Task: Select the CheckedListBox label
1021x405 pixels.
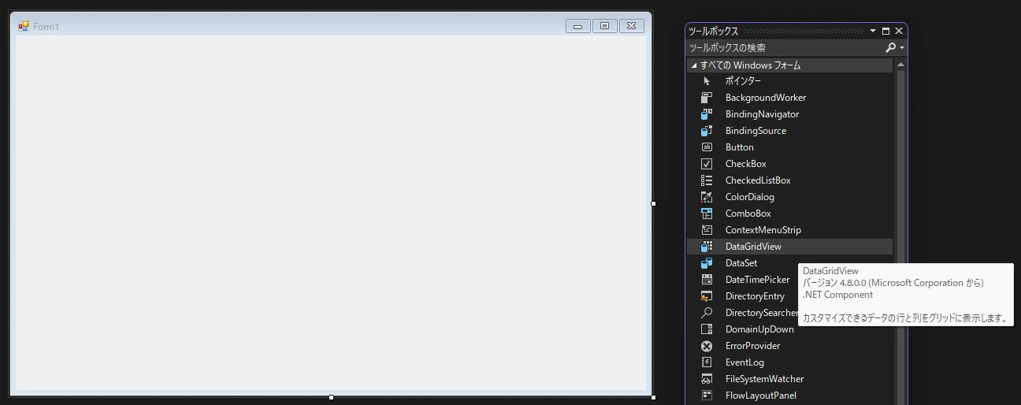Action: 758,180
